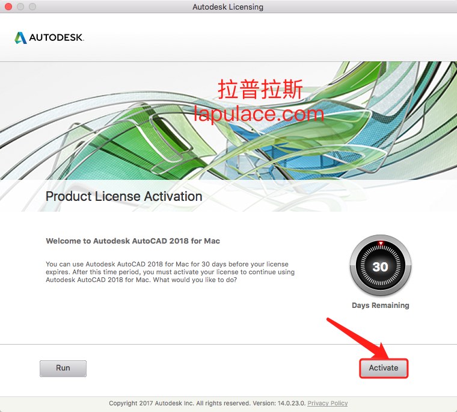
Task: Click the Days Remaining label
Action: coord(381,306)
